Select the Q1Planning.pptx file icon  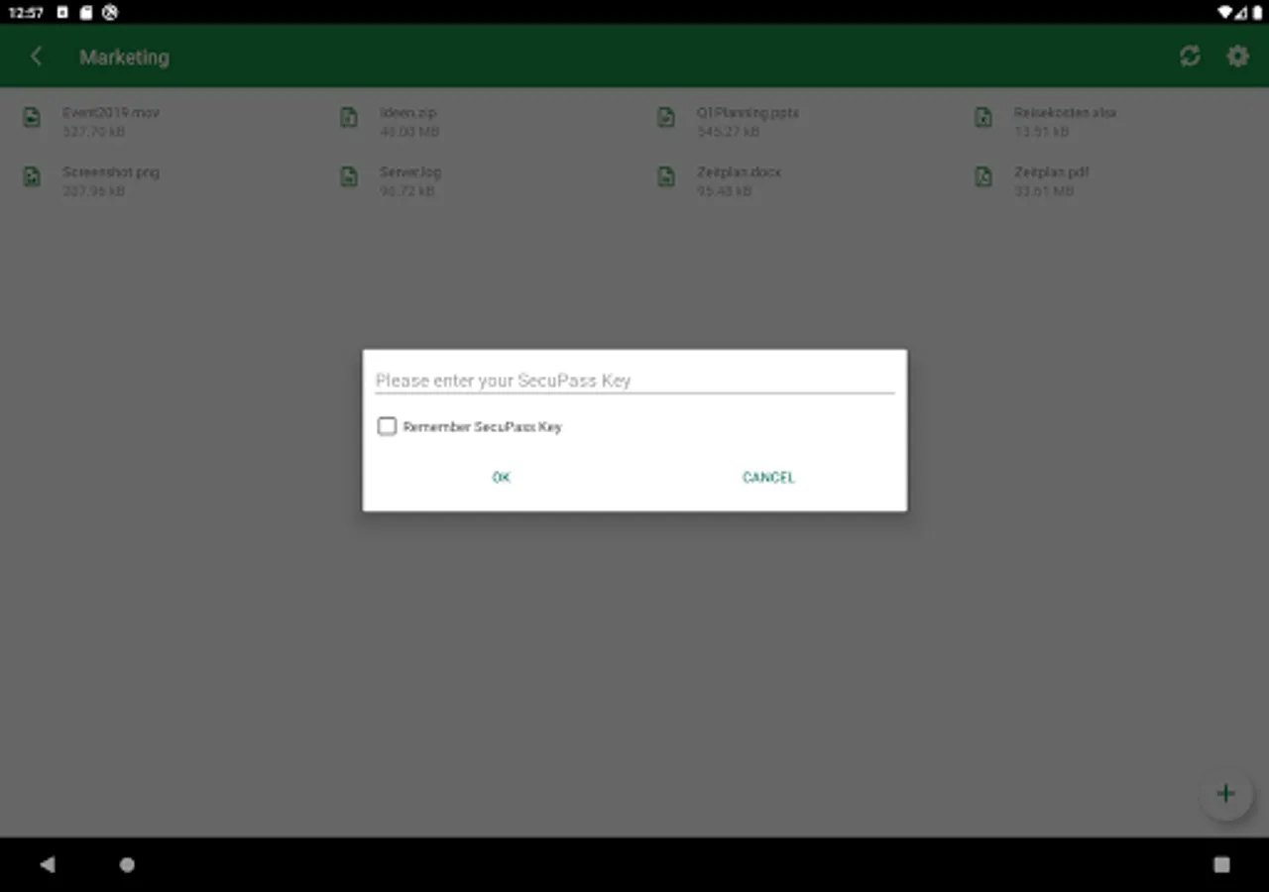[x=666, y=118]
